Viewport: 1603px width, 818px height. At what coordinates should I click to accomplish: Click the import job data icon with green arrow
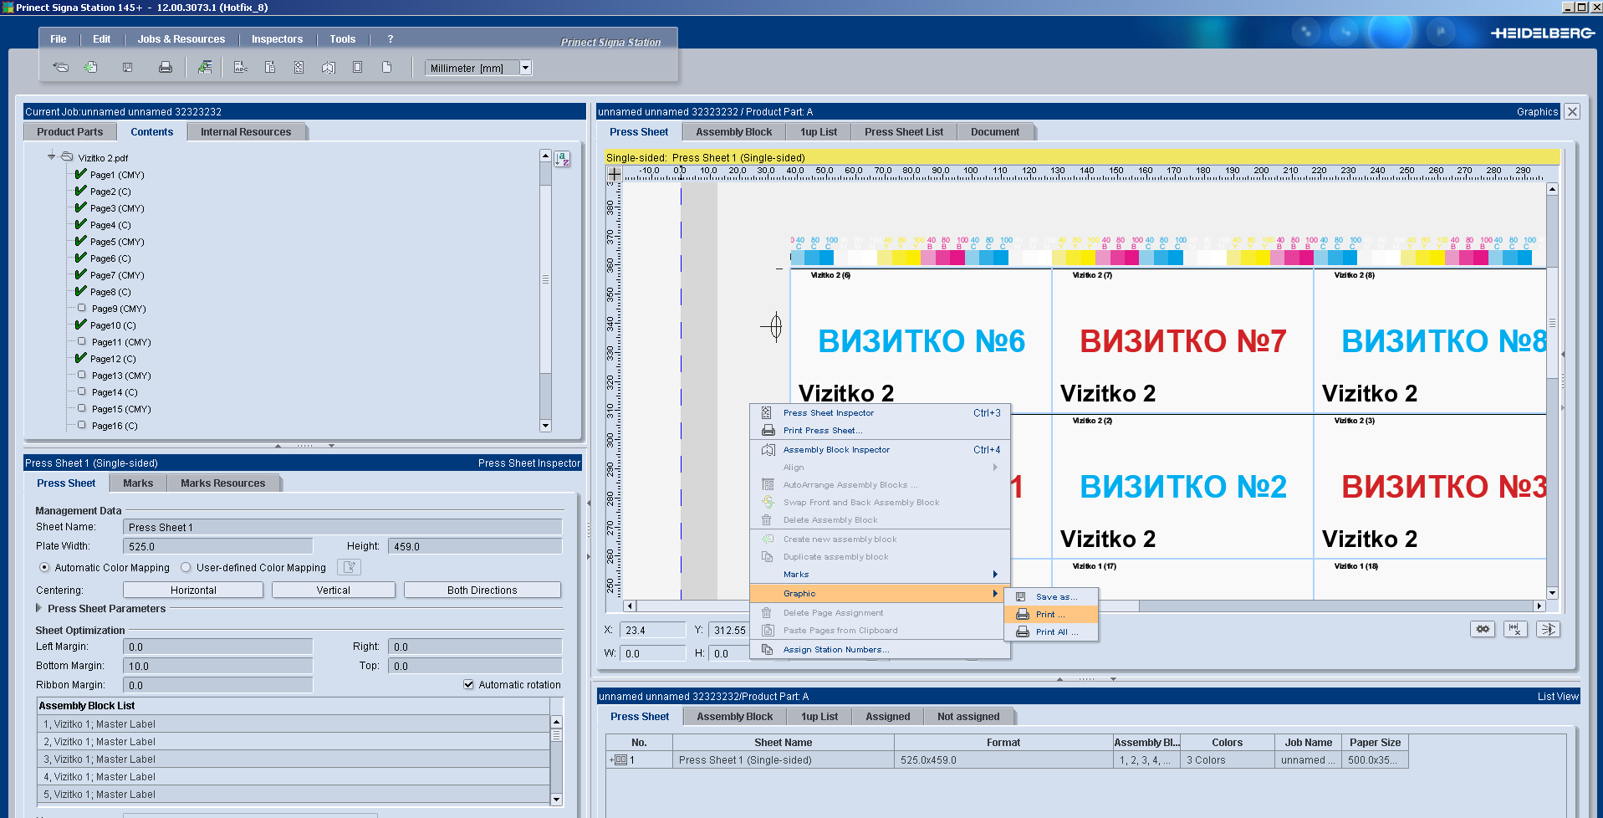point(204,67)
